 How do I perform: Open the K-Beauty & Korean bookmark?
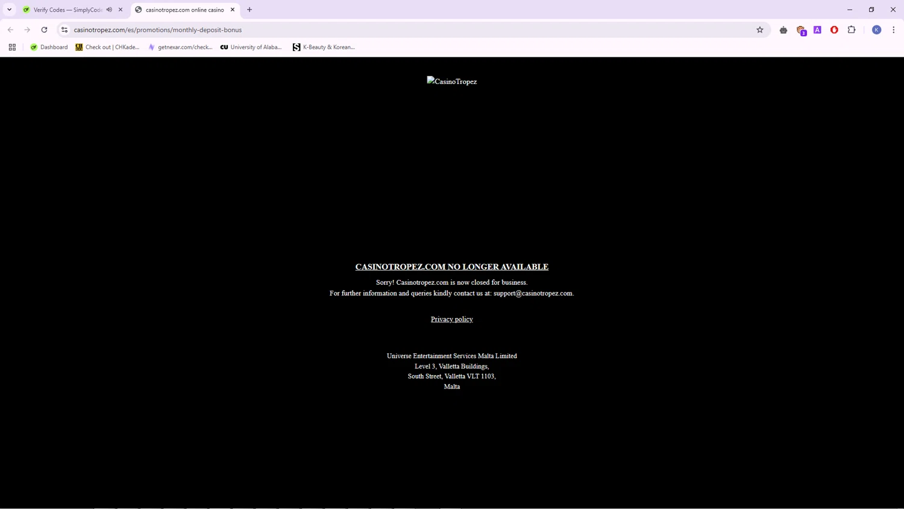[x=324, y=47]
